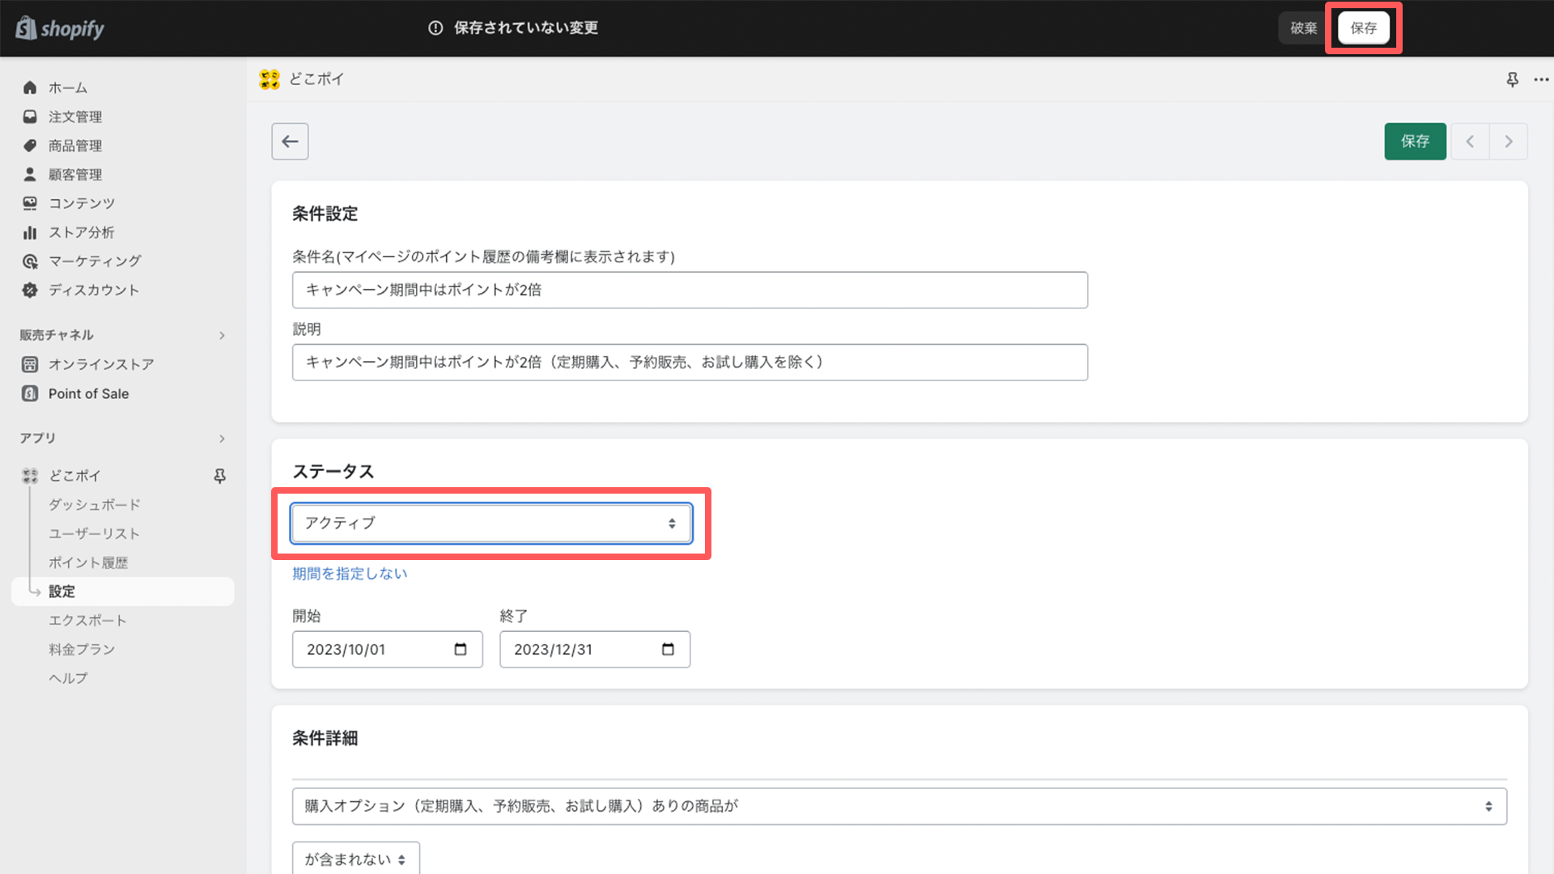The height and width of the screenshot is (874, 1554).
Task: Click the 商品管理 tag icon
Action: (x=30, y=146)
